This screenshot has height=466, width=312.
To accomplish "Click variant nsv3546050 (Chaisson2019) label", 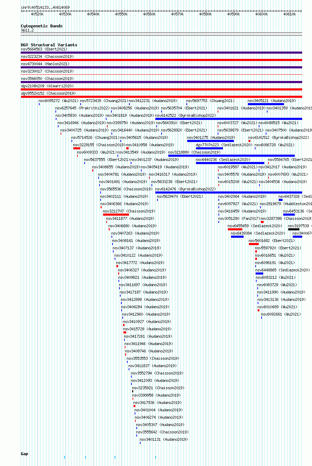I will click(x=47, y=79).
